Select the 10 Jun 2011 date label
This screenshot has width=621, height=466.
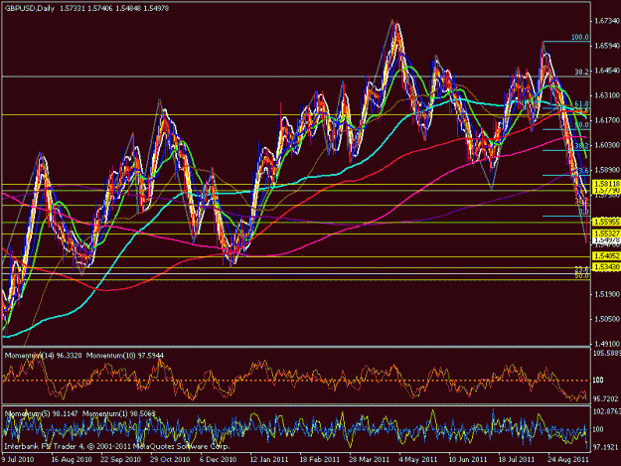point(468,460)
